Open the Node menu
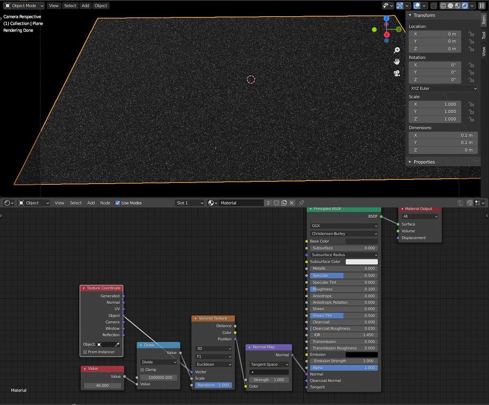The image size is (489, 405). pos(105,203)
